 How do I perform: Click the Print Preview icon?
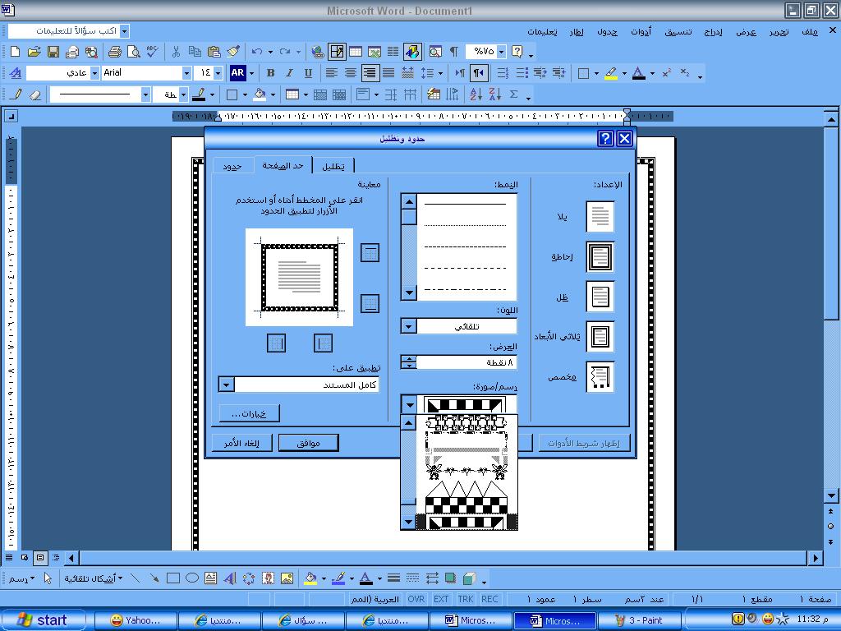(x=133, y=52)
